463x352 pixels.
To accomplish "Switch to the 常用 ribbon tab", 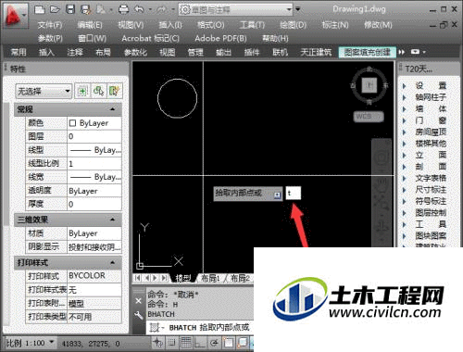I will pos(19,52).
